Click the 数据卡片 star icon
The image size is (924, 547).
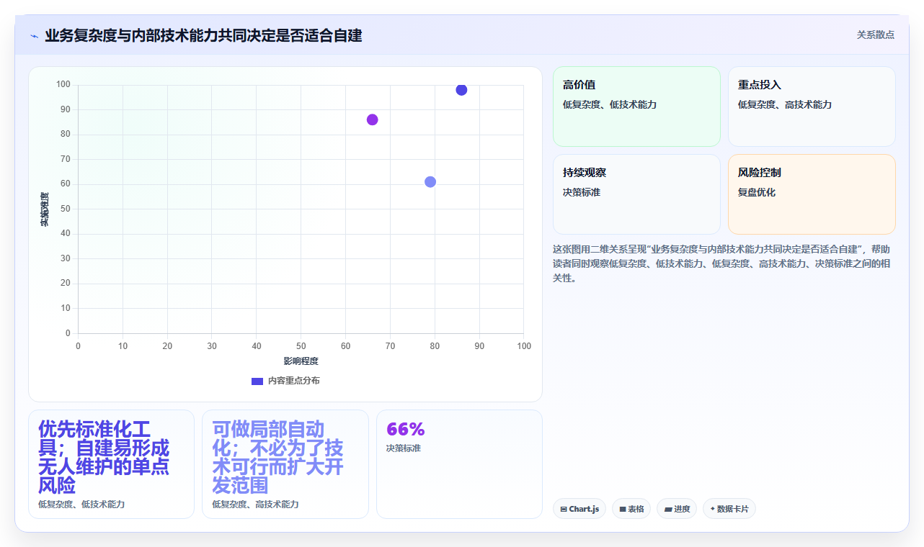tap(713, 508)
